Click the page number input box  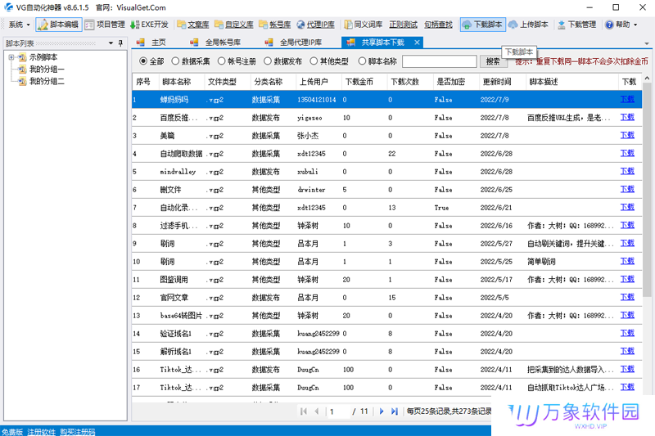[x=338, y=411]
